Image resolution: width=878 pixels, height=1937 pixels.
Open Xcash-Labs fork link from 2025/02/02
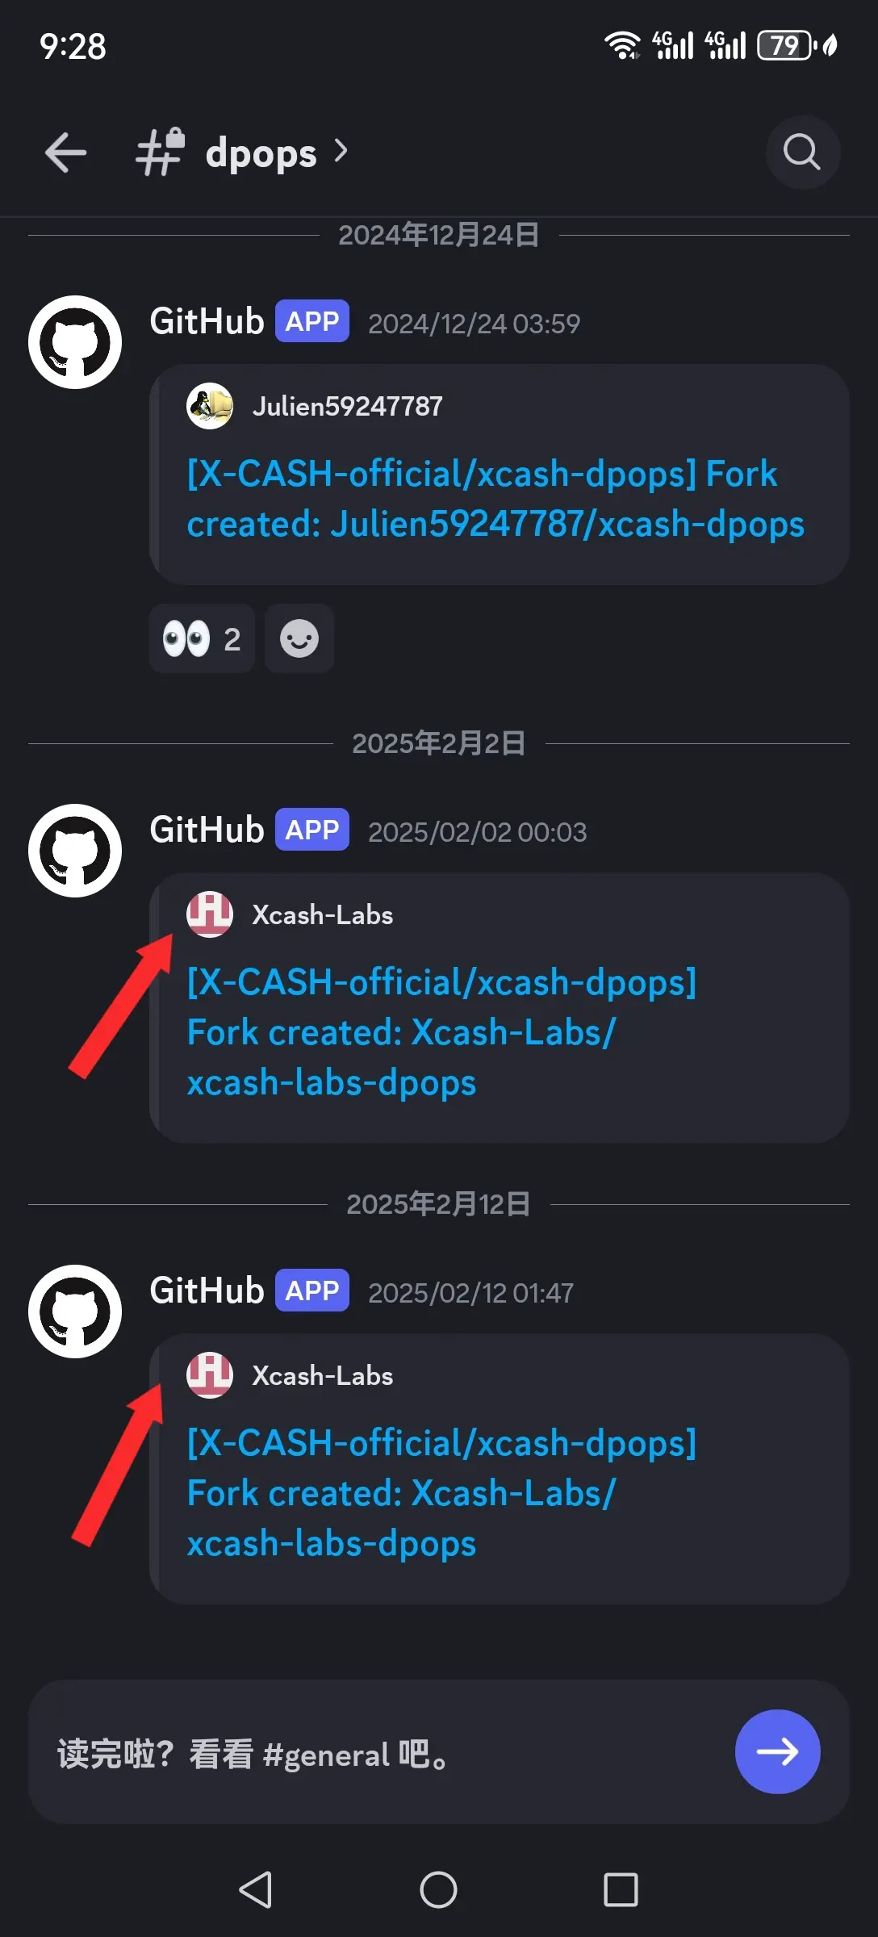(441, 1032)
